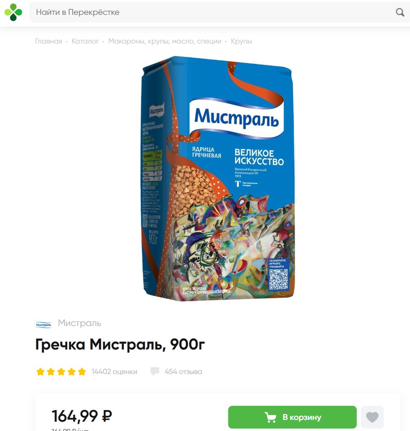Click the first rating star
410x431 pixels.
coord(40,372)
